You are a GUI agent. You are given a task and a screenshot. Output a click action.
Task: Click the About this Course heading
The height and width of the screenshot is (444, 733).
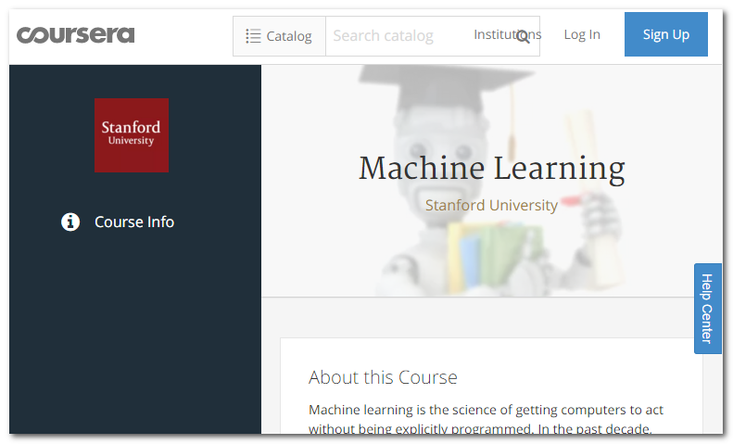[383, 377]
